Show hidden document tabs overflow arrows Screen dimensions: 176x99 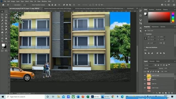point(137,9)
